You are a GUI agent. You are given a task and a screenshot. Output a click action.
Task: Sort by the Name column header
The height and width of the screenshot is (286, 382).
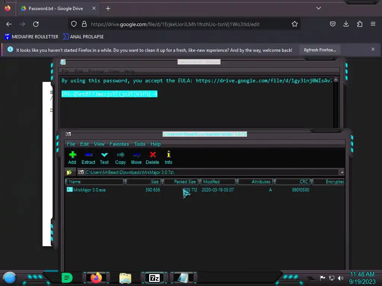pos(95,182)
